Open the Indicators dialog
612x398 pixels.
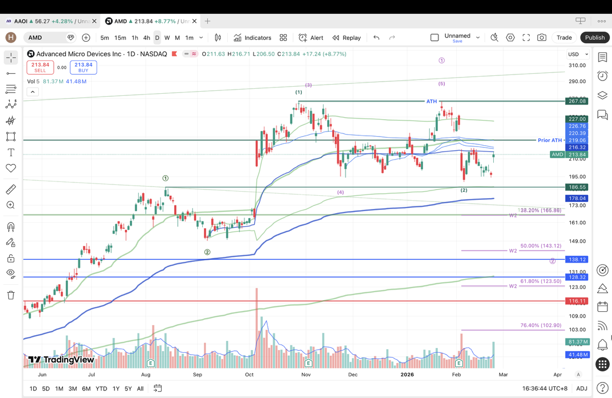pyautogui.click(x=252, y=38)
